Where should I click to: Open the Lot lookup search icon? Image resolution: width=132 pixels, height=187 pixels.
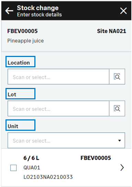tap(117, 108)
